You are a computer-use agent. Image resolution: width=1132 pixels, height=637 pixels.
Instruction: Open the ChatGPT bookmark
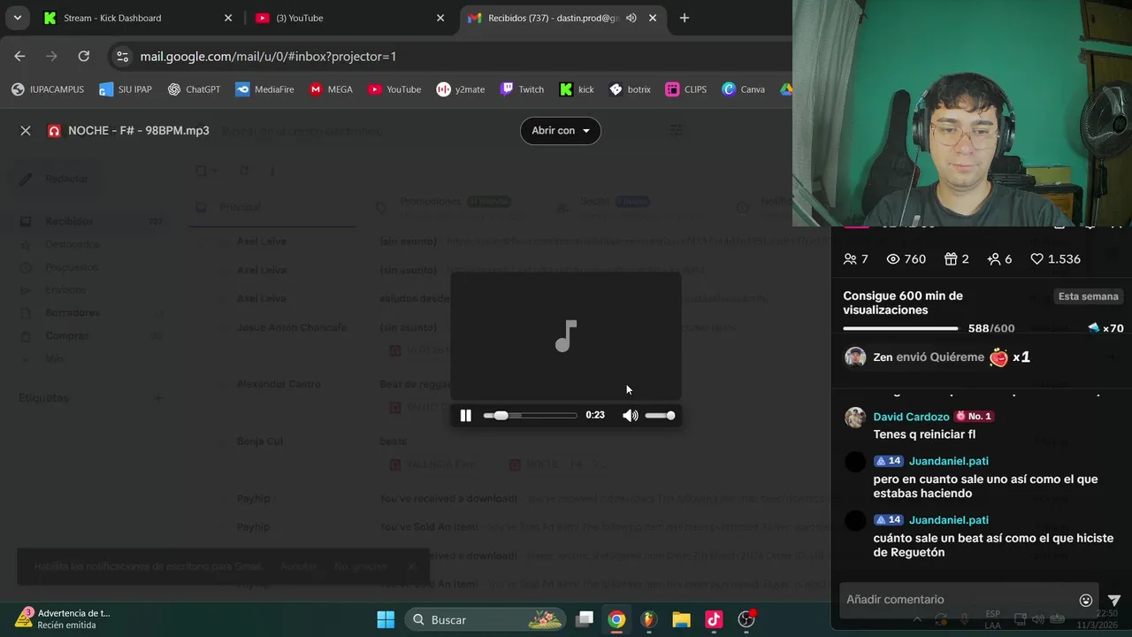click(194, 89)
